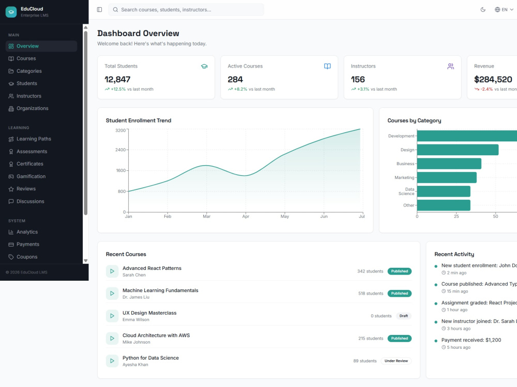Click play icon for Cloud Architecture with AWS
The width and height of the screenshot is (517, 387).
tap(112, 338)
